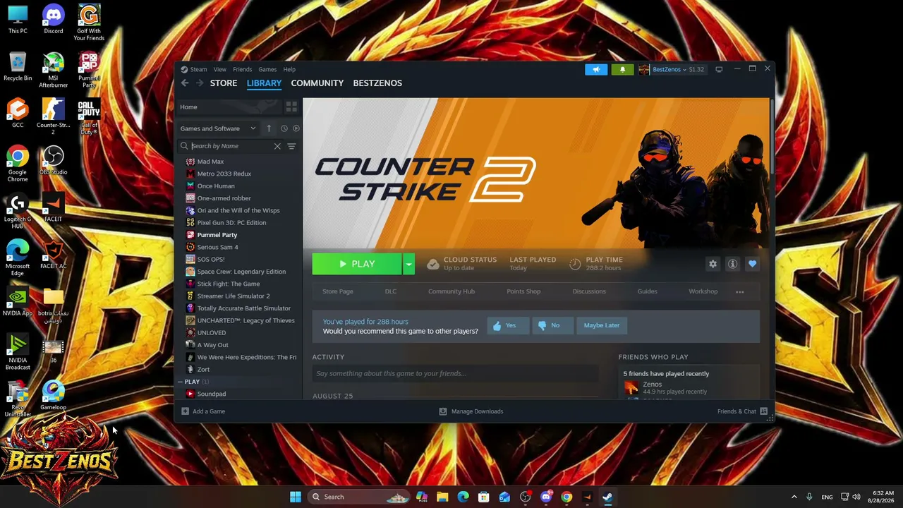The width and height of the screenshot is (903, 508).
Task: Open the Points Shop link
Action: (523, 291)
